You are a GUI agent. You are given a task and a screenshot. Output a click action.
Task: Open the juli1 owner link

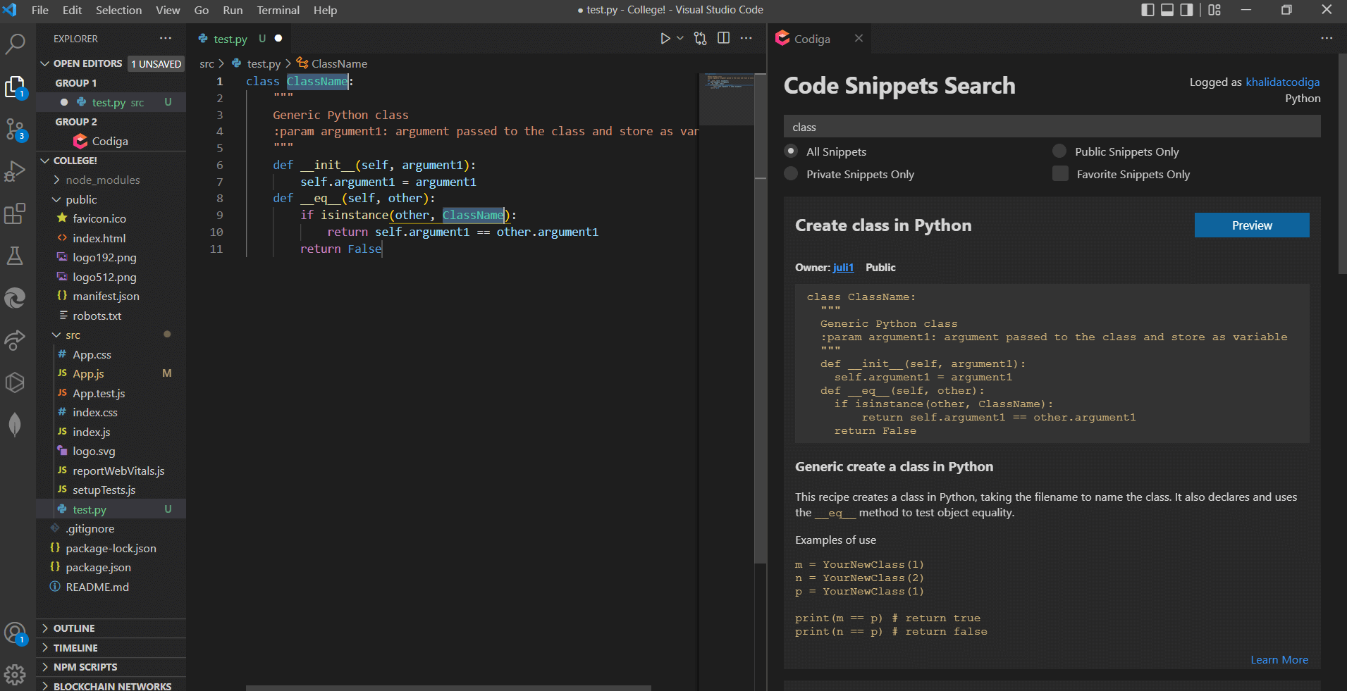coord(843,268)
